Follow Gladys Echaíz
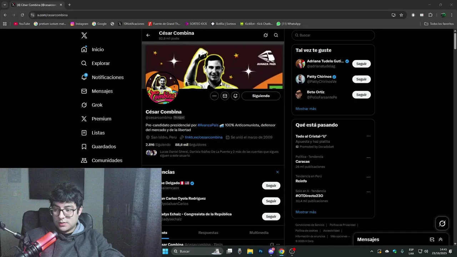The image size is (457, 257). [x=271, y=216]
